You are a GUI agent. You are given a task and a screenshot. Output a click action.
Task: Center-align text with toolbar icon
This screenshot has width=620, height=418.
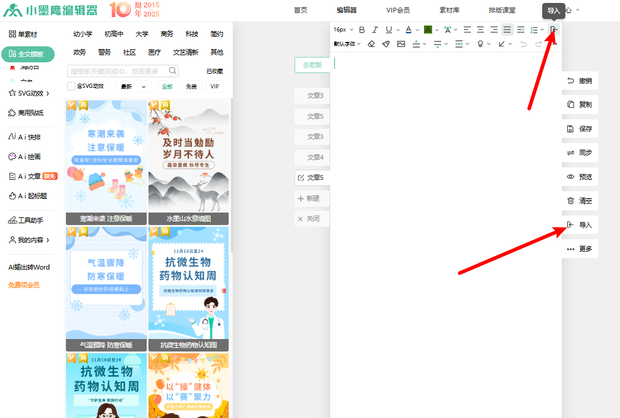pyautogui.click(x=480, y=30)
